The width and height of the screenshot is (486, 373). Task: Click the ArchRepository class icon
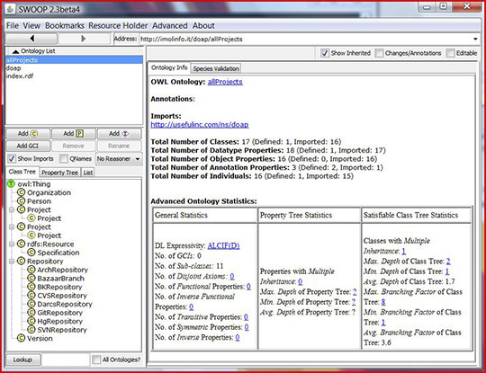[31, 270]
